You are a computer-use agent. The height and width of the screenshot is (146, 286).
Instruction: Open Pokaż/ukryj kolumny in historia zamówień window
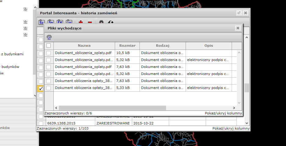point(231,128)
